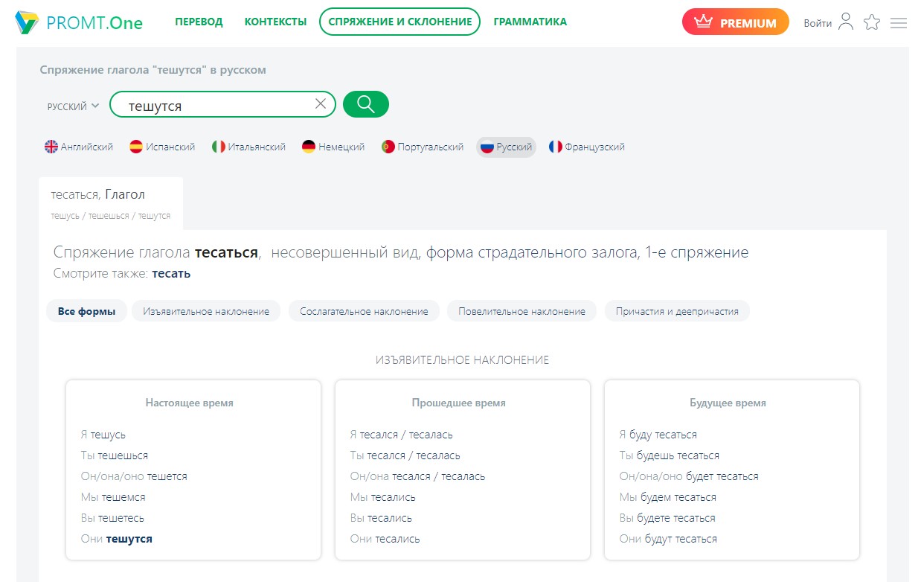
Task: Click the Будущее время heading
Action: tap(728, 403)
